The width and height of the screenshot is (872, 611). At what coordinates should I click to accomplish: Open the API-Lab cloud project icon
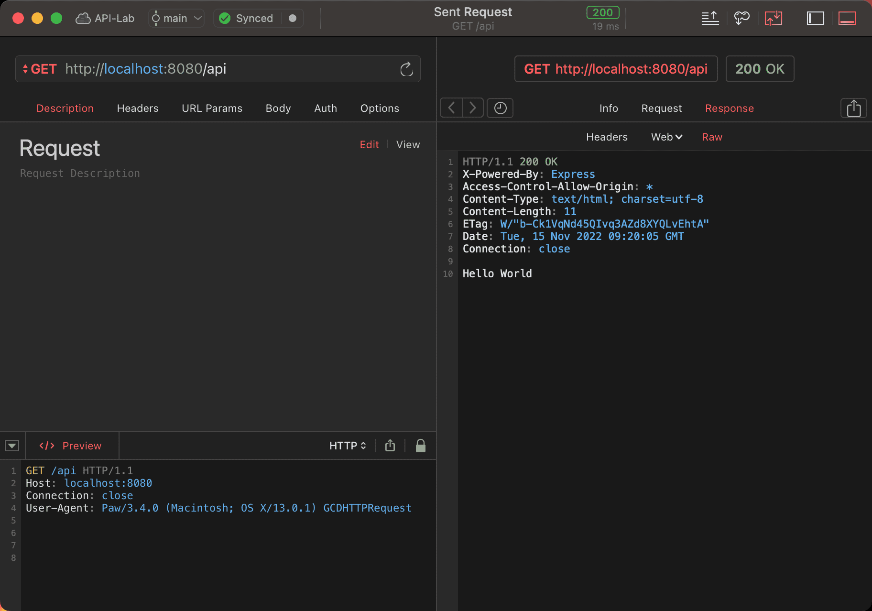(x=83, y=18)
